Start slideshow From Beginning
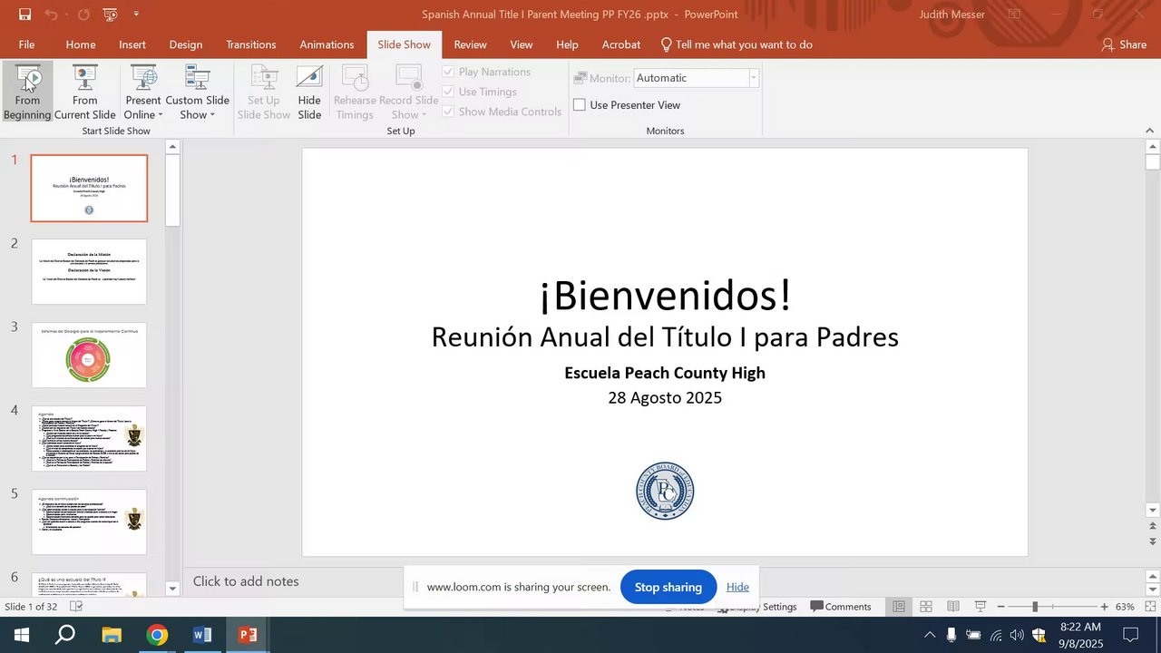 [x=27, y=91]
